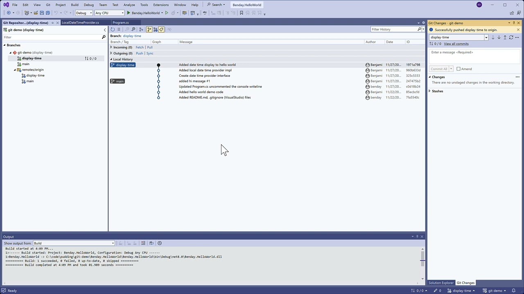Expand the Incoming (0) section

coord(111,47)
